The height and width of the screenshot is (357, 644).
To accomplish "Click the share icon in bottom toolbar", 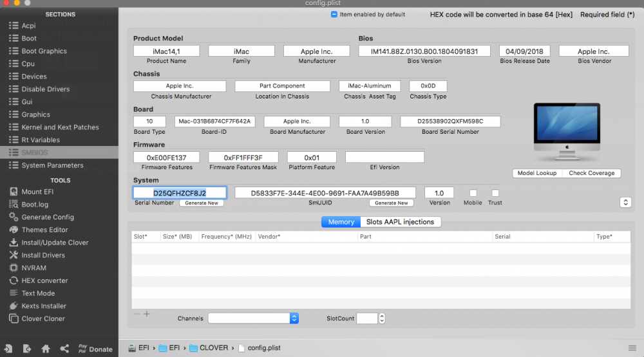I will 64,349.
